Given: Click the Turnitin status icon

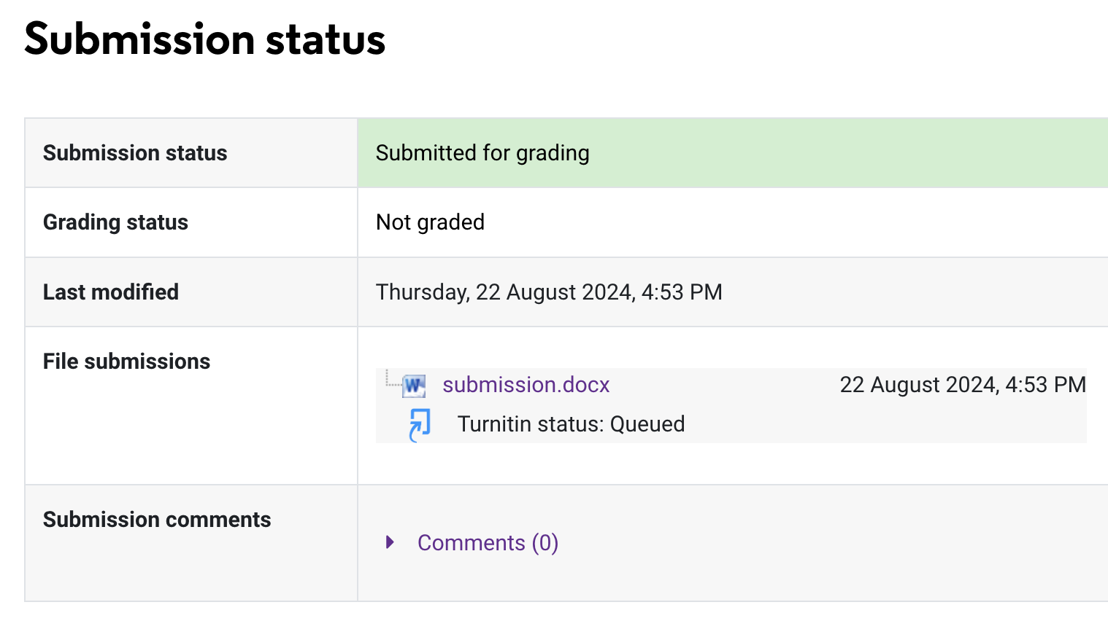Looking at the screenshot, I should (420, 425).
